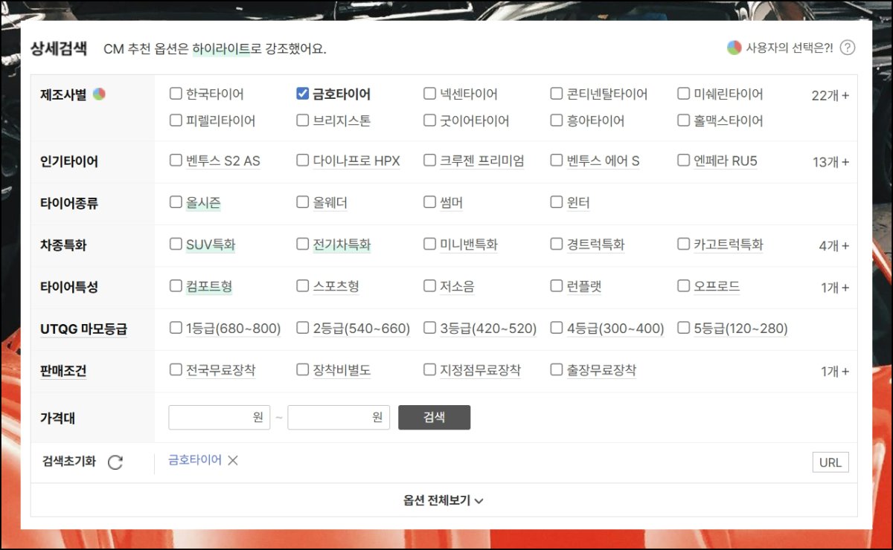This screenshot has height=550, width=893.
Task: Expand 22개 + more manufacturers
Action: click(x=830, y=96)
